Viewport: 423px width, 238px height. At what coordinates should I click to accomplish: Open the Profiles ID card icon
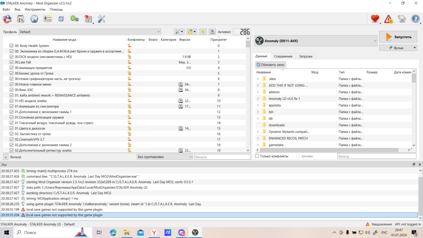click(x=48, y=19)
